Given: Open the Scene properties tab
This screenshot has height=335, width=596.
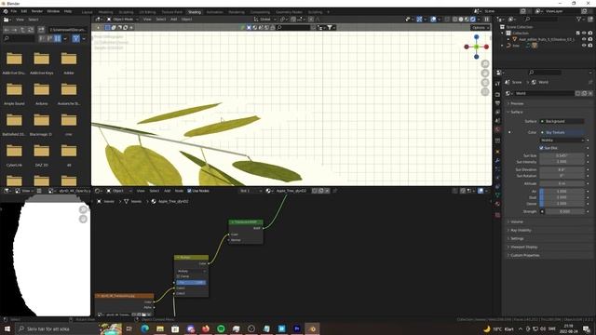Looking at the screenshot, I should 497,121.
